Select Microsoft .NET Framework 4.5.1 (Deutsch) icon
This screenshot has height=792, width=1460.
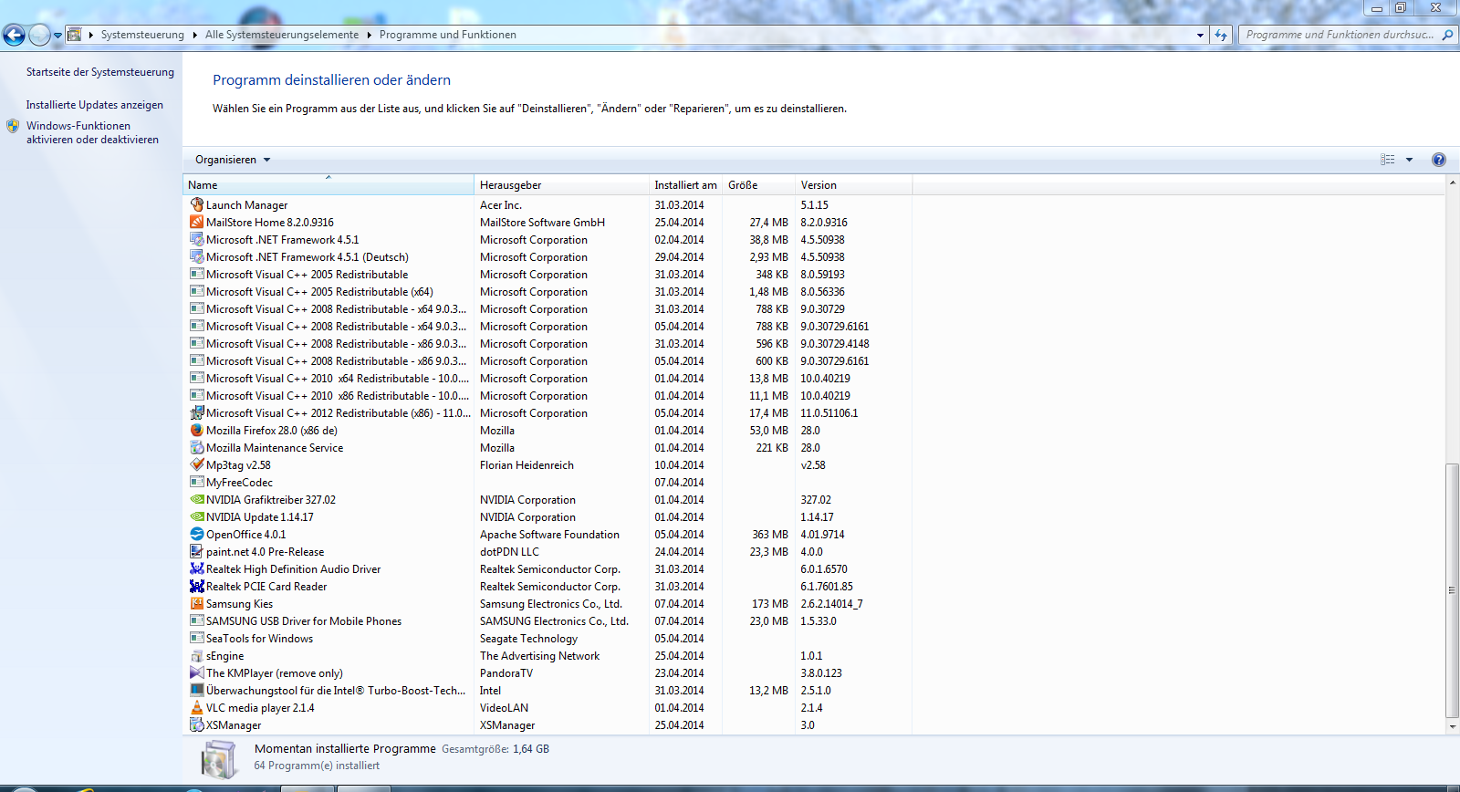point(197,256)
